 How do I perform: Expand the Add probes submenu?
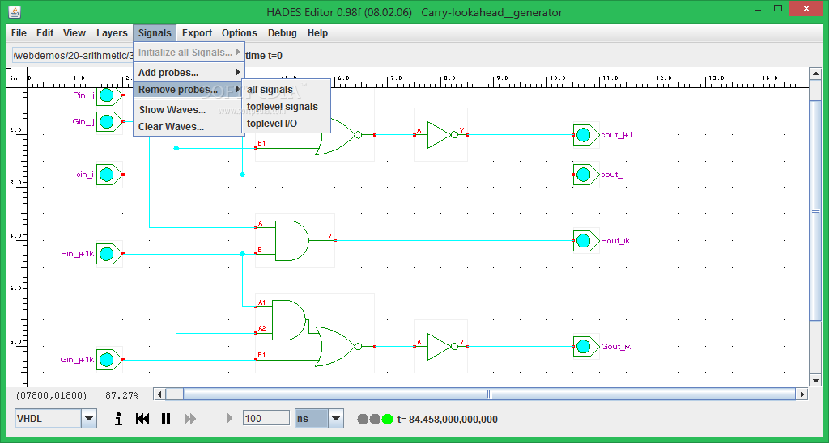pyautogui.click(x=189, y=72)
